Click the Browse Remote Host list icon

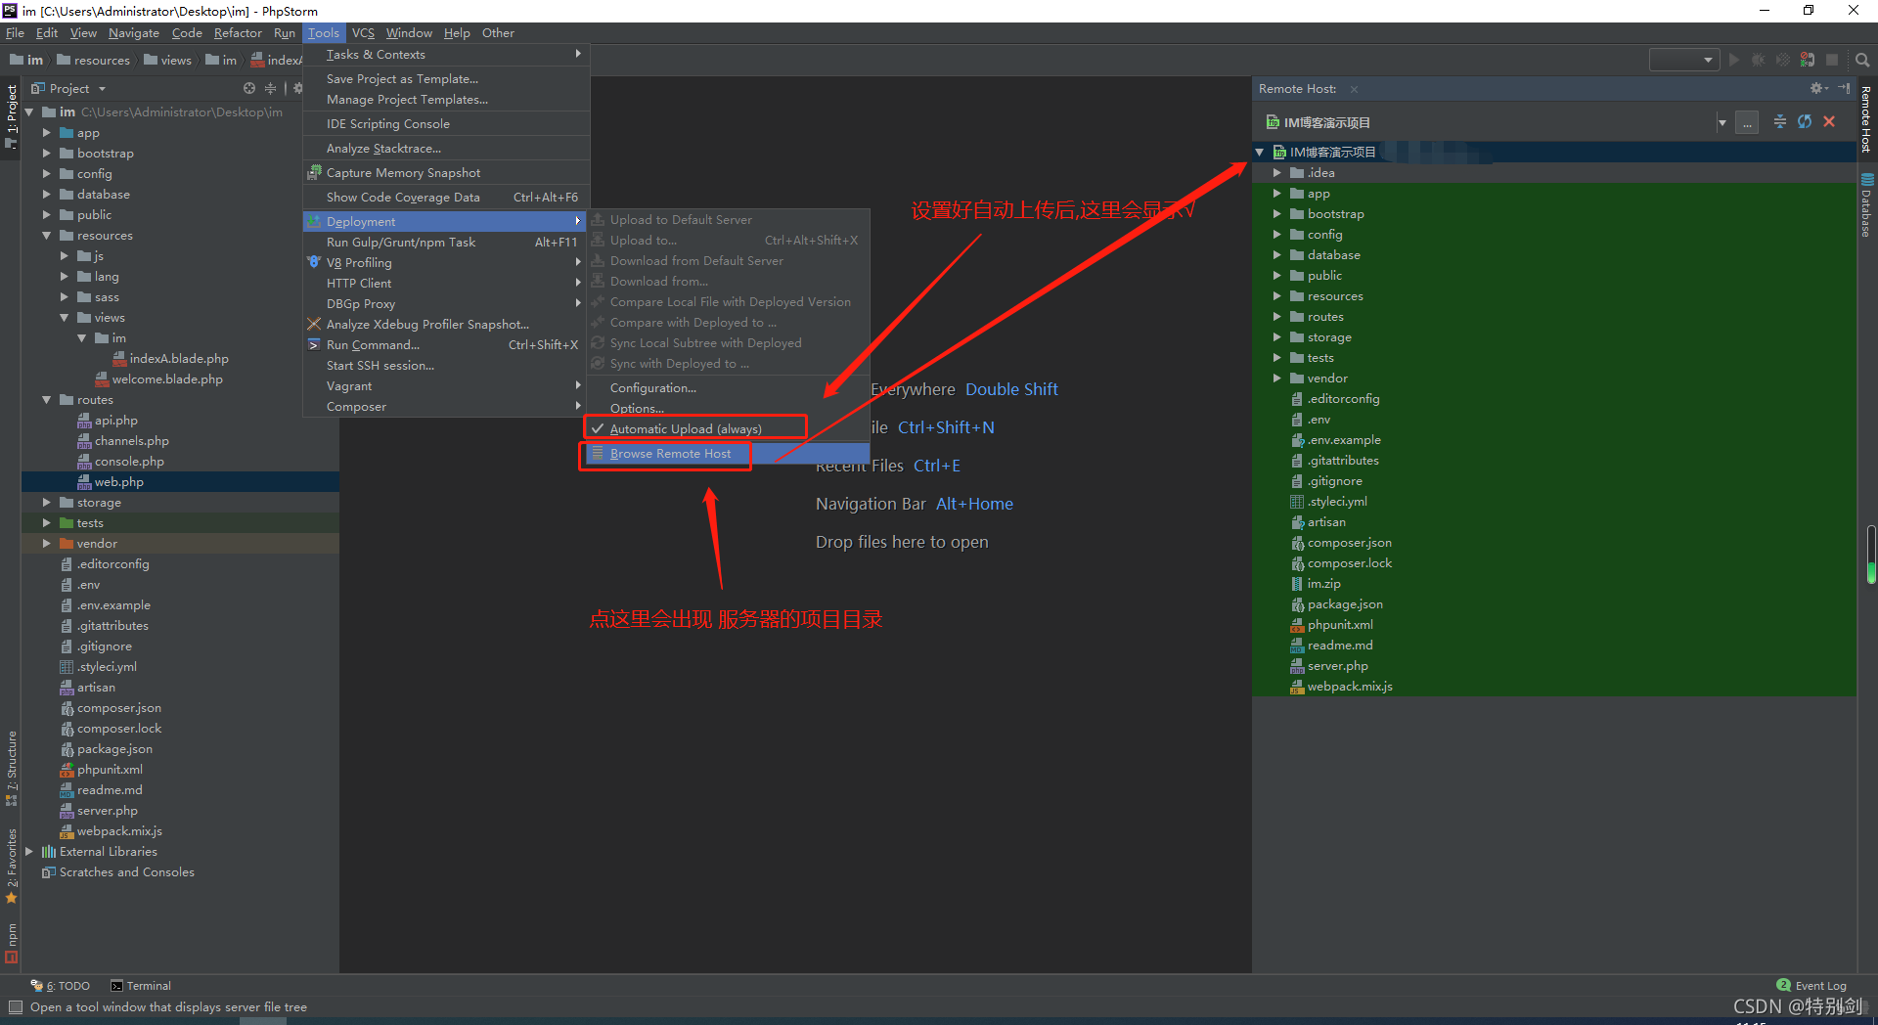(x=598, y=453)
